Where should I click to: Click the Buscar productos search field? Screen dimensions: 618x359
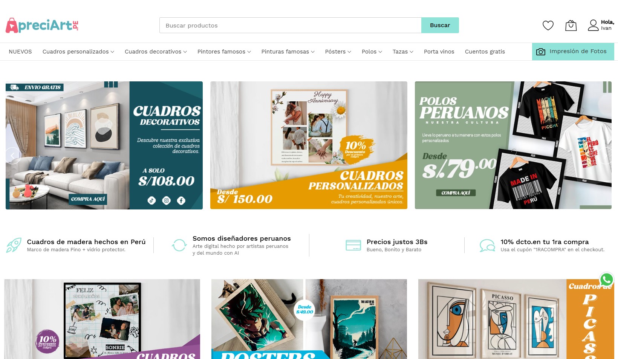pyautogui.click(x=290, y=25)
